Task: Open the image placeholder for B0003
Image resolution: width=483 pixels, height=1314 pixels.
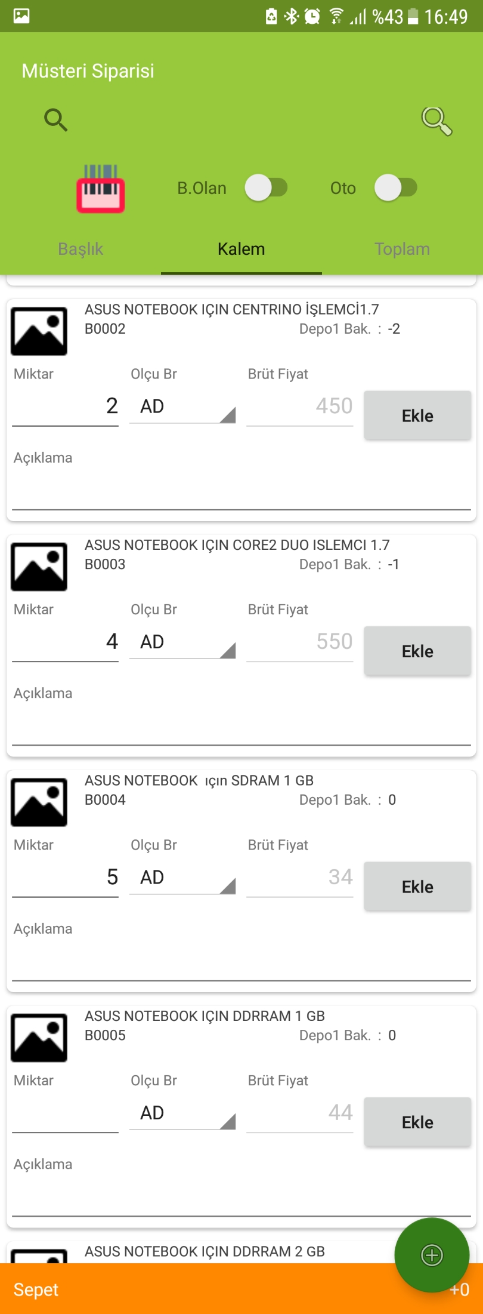Action: pyautogui.click(x=39, y=567)
